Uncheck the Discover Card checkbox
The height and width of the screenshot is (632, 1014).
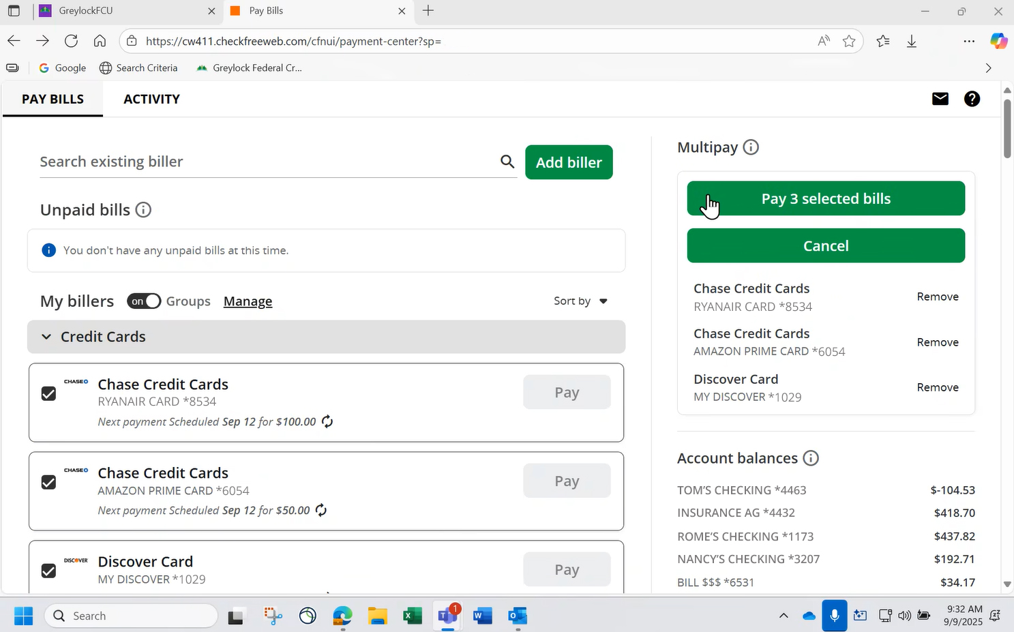coord(48,571)
